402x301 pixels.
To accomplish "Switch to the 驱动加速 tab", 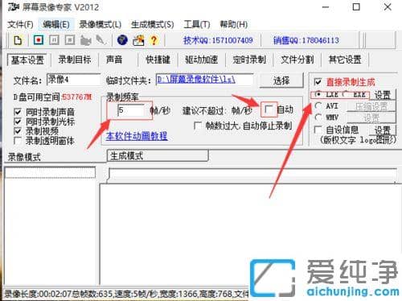I will [x=201, y=60].
